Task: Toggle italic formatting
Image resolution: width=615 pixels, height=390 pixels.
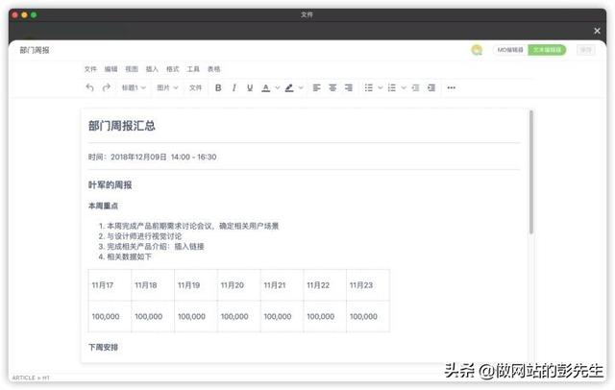Action: coord(234,87)
